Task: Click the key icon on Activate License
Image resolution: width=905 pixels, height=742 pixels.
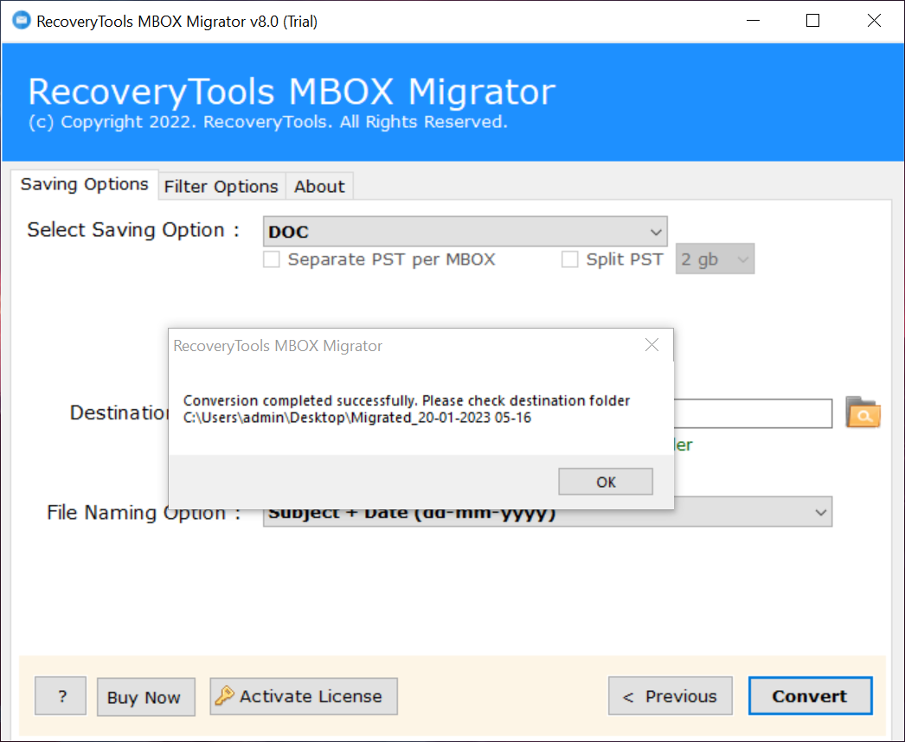Action: coord(224,696)
